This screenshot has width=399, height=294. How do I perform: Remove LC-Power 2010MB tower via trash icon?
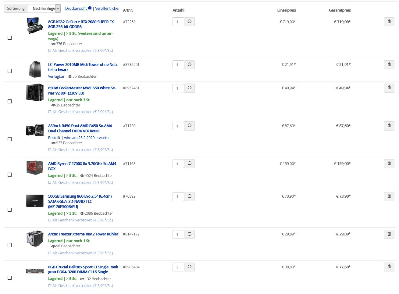click(x=389, y=65)
